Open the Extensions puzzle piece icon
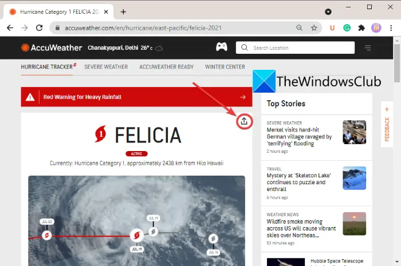The image size is (401, 266). [361, 27]
